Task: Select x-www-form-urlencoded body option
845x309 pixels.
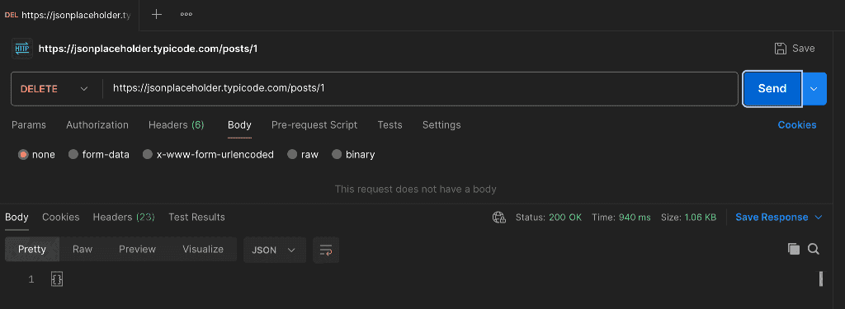Action: pos(148,155)
